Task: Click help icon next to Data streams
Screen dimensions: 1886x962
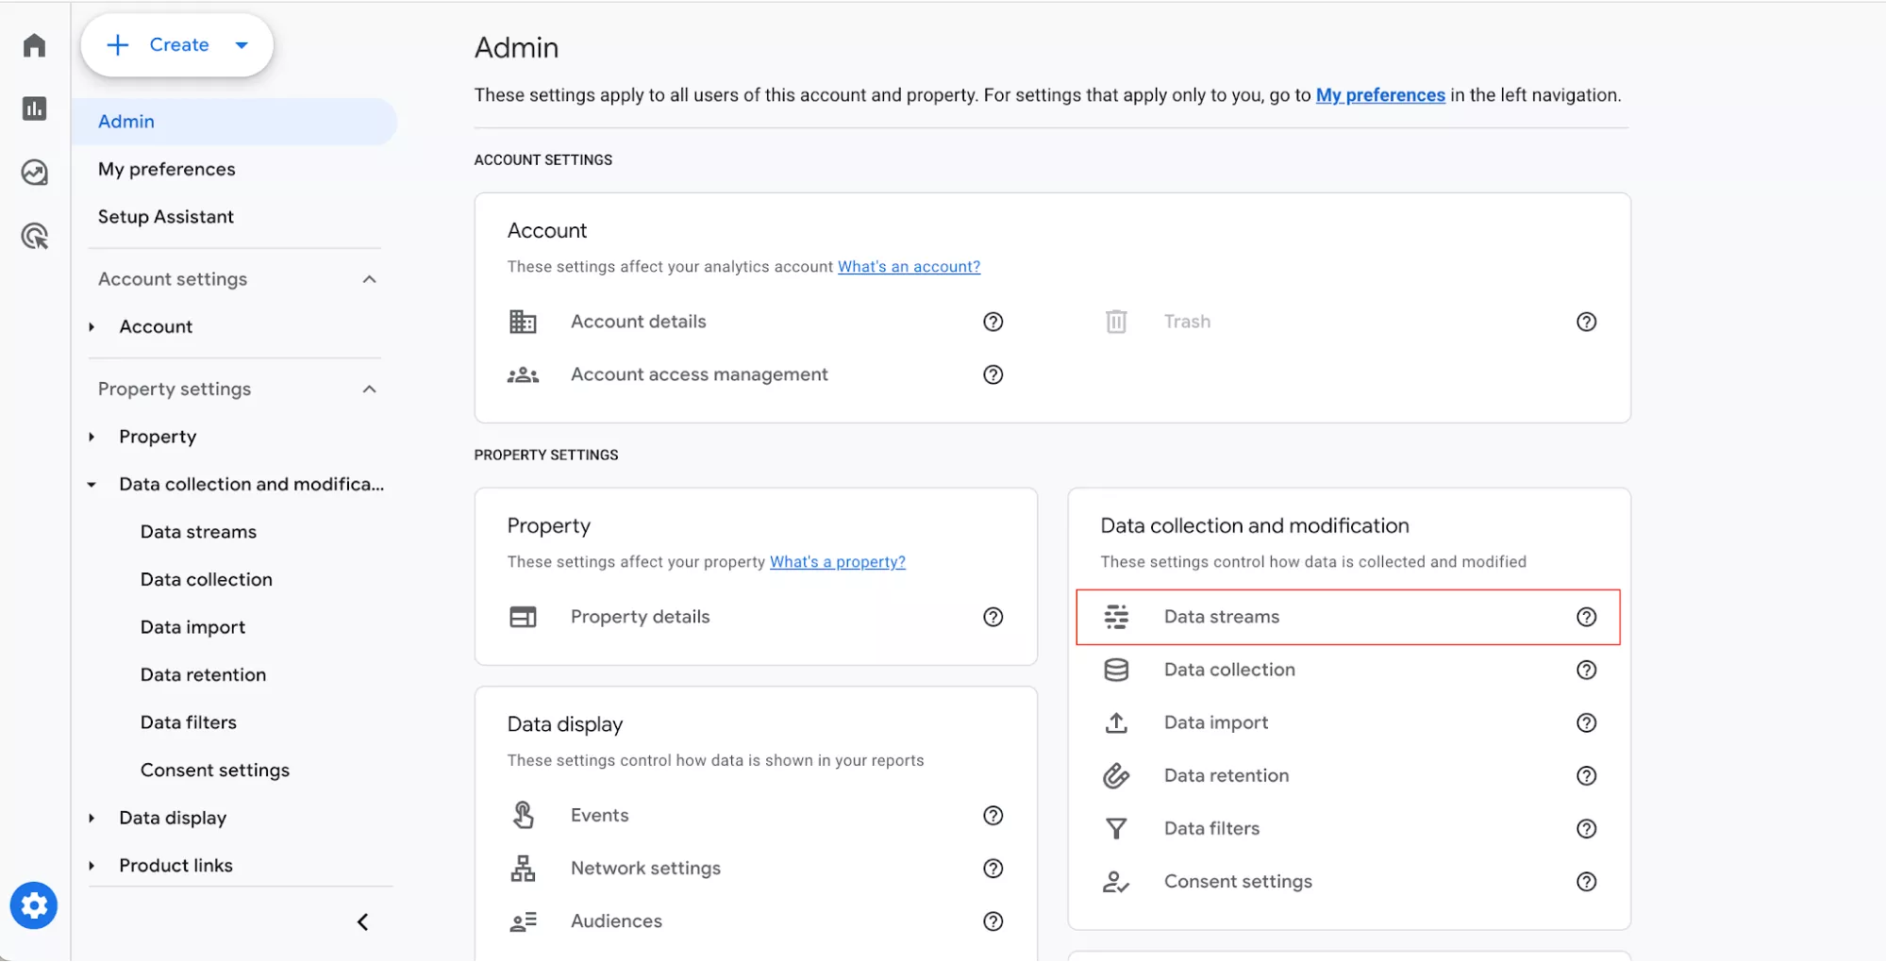Action: tap(1586, 617)
